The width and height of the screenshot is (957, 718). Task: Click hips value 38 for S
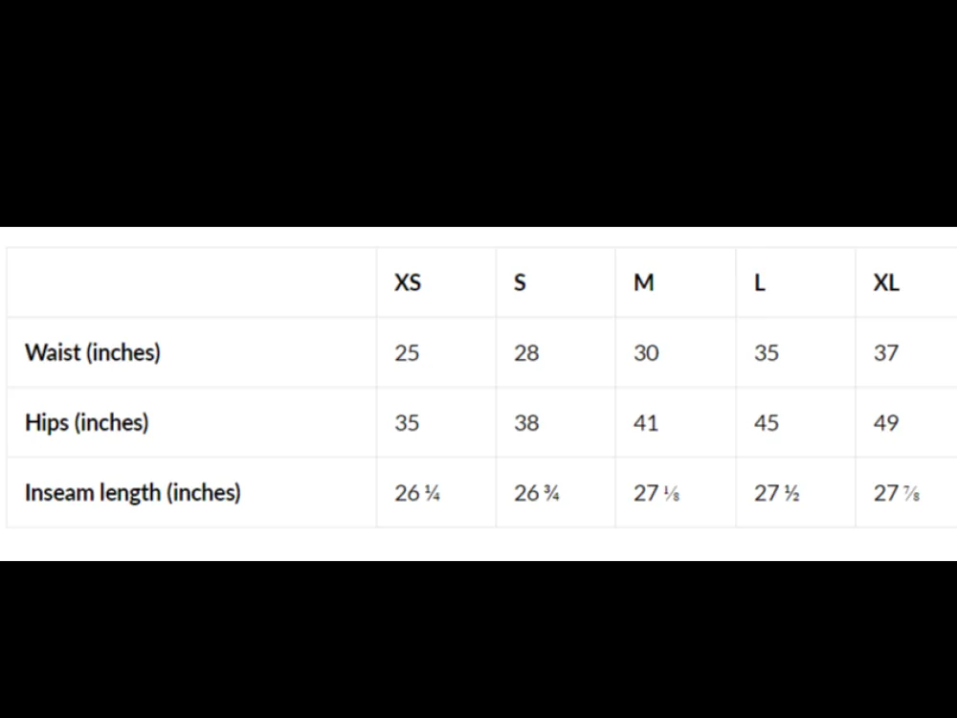point(526,422)
